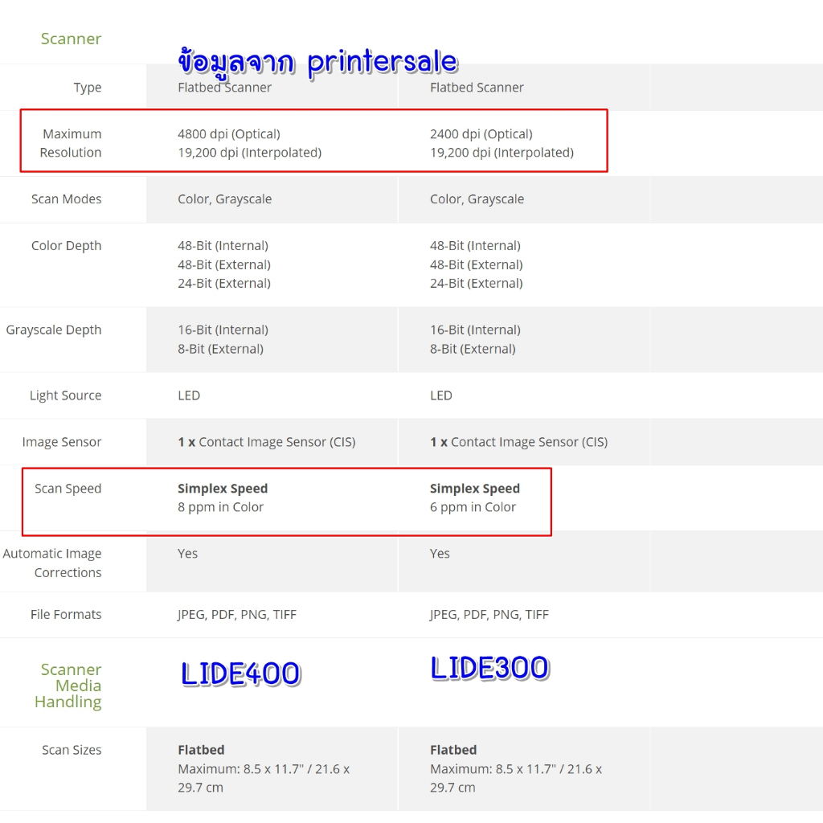The width and height of the screenshot is (823, 823).
Task: Click the blue LIDE400 label
Action: click(240, 674)
